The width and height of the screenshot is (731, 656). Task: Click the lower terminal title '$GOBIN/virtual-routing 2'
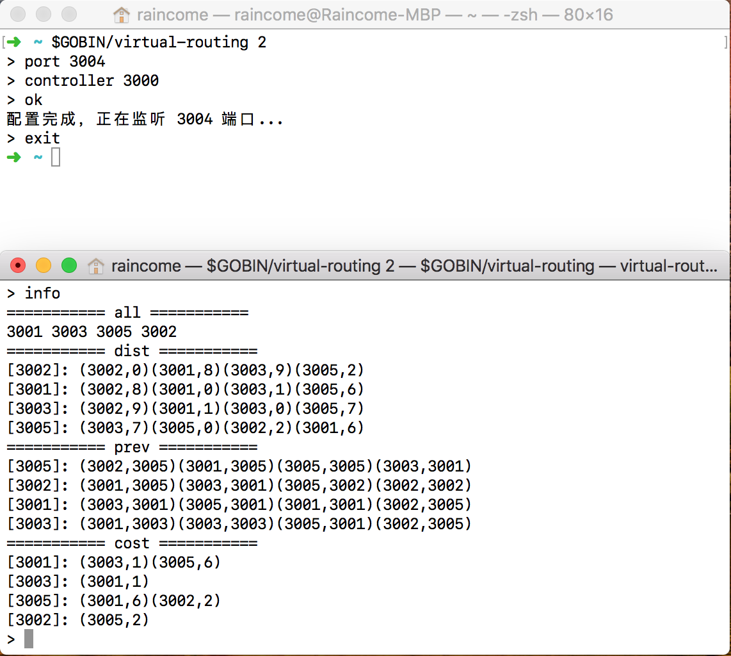(300, 266)
